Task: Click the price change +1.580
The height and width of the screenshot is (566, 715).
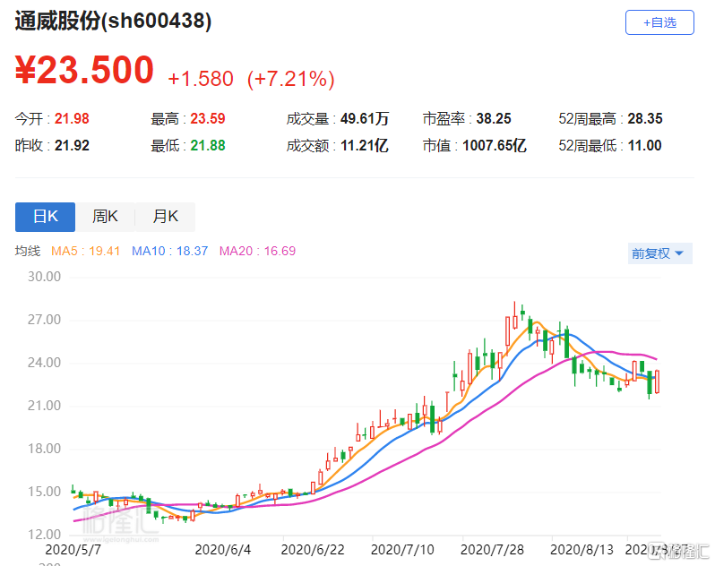Action: click(x=201, y=79)
